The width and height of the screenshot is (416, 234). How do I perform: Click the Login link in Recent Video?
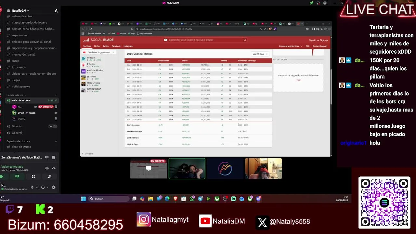[298, 80]
